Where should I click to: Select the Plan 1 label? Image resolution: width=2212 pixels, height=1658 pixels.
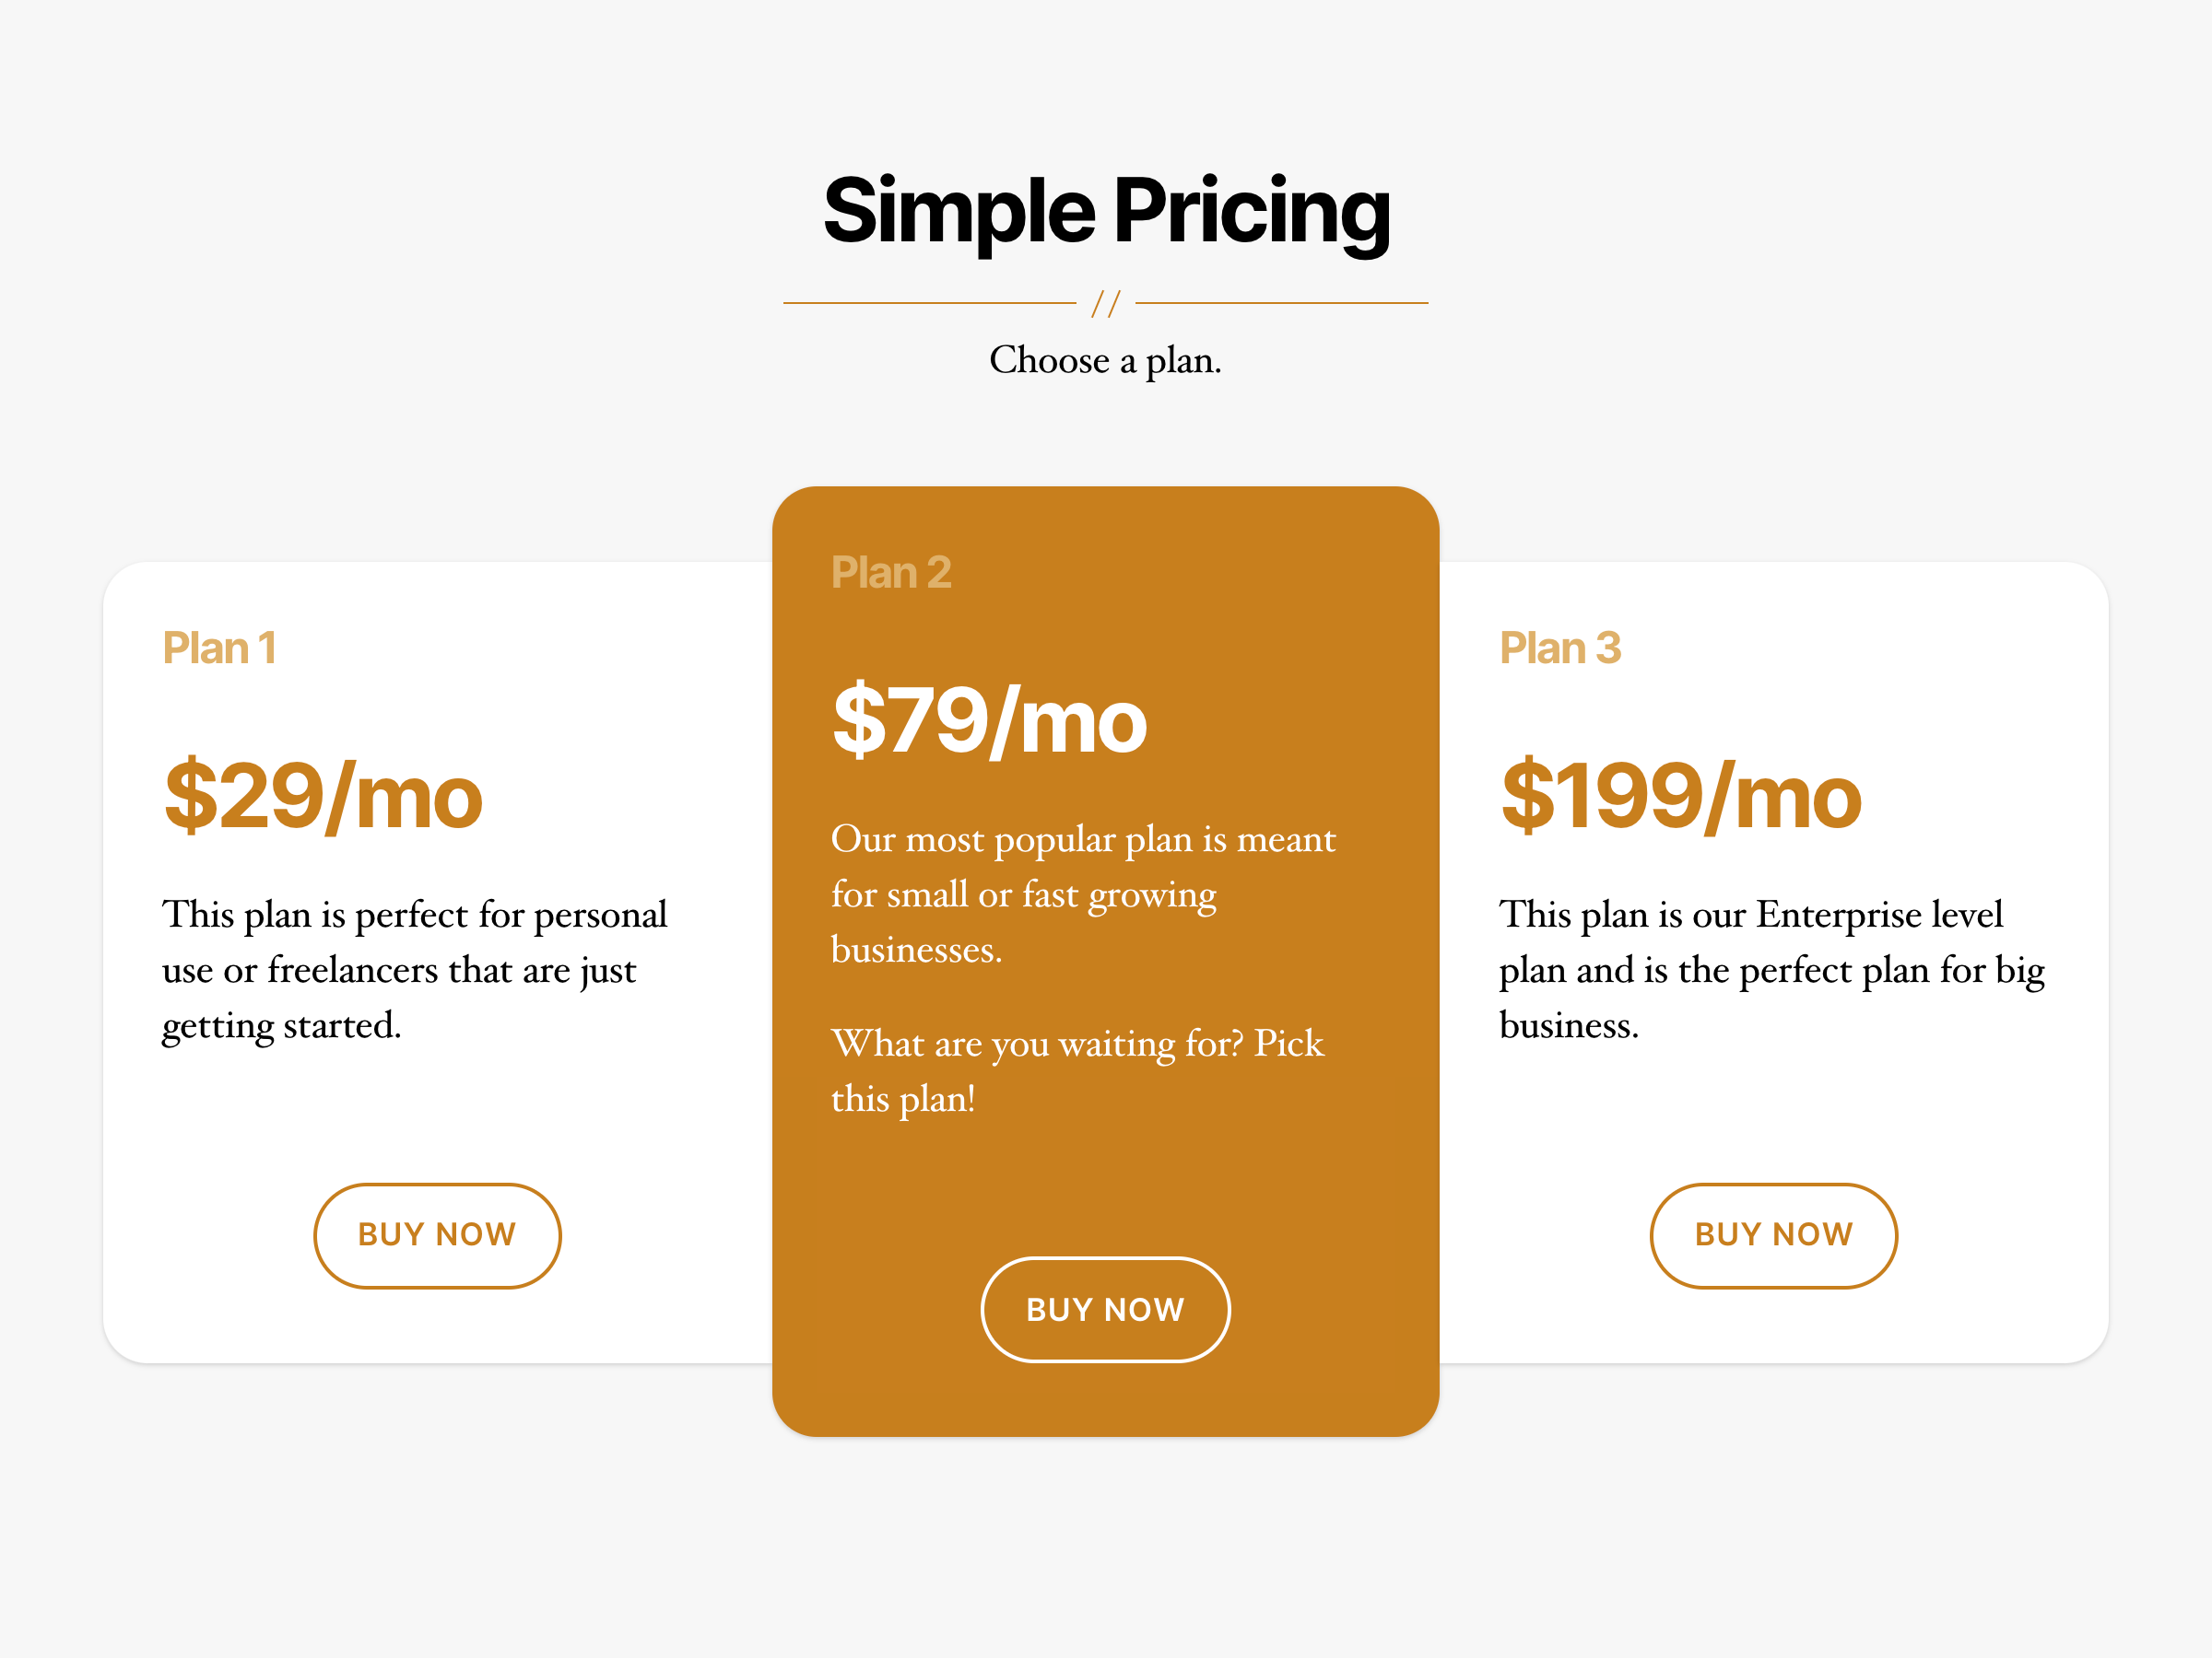point(220,647)
